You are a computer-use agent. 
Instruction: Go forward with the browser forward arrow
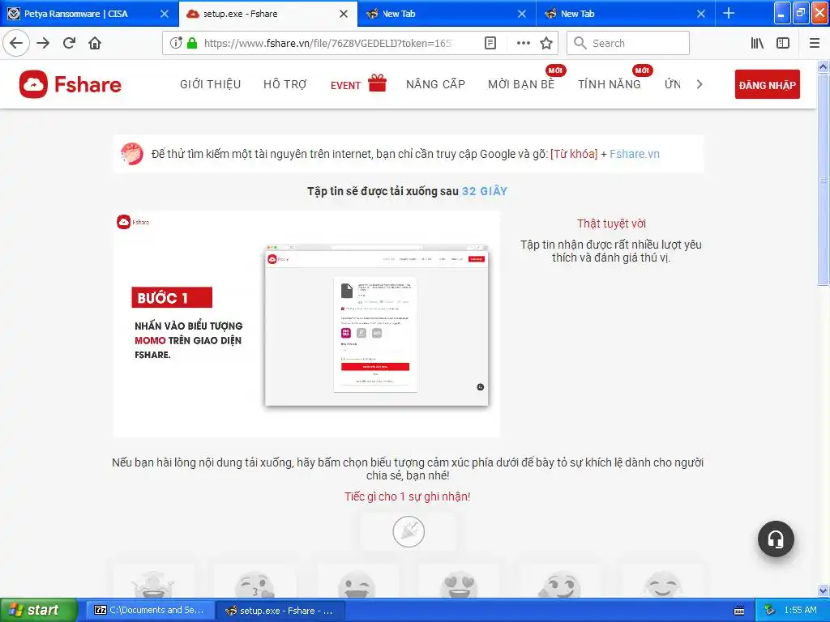click(43, 43)
